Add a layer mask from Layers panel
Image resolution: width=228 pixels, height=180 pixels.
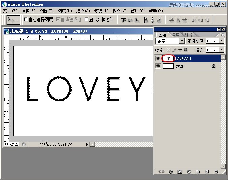[x=180, y=172]
